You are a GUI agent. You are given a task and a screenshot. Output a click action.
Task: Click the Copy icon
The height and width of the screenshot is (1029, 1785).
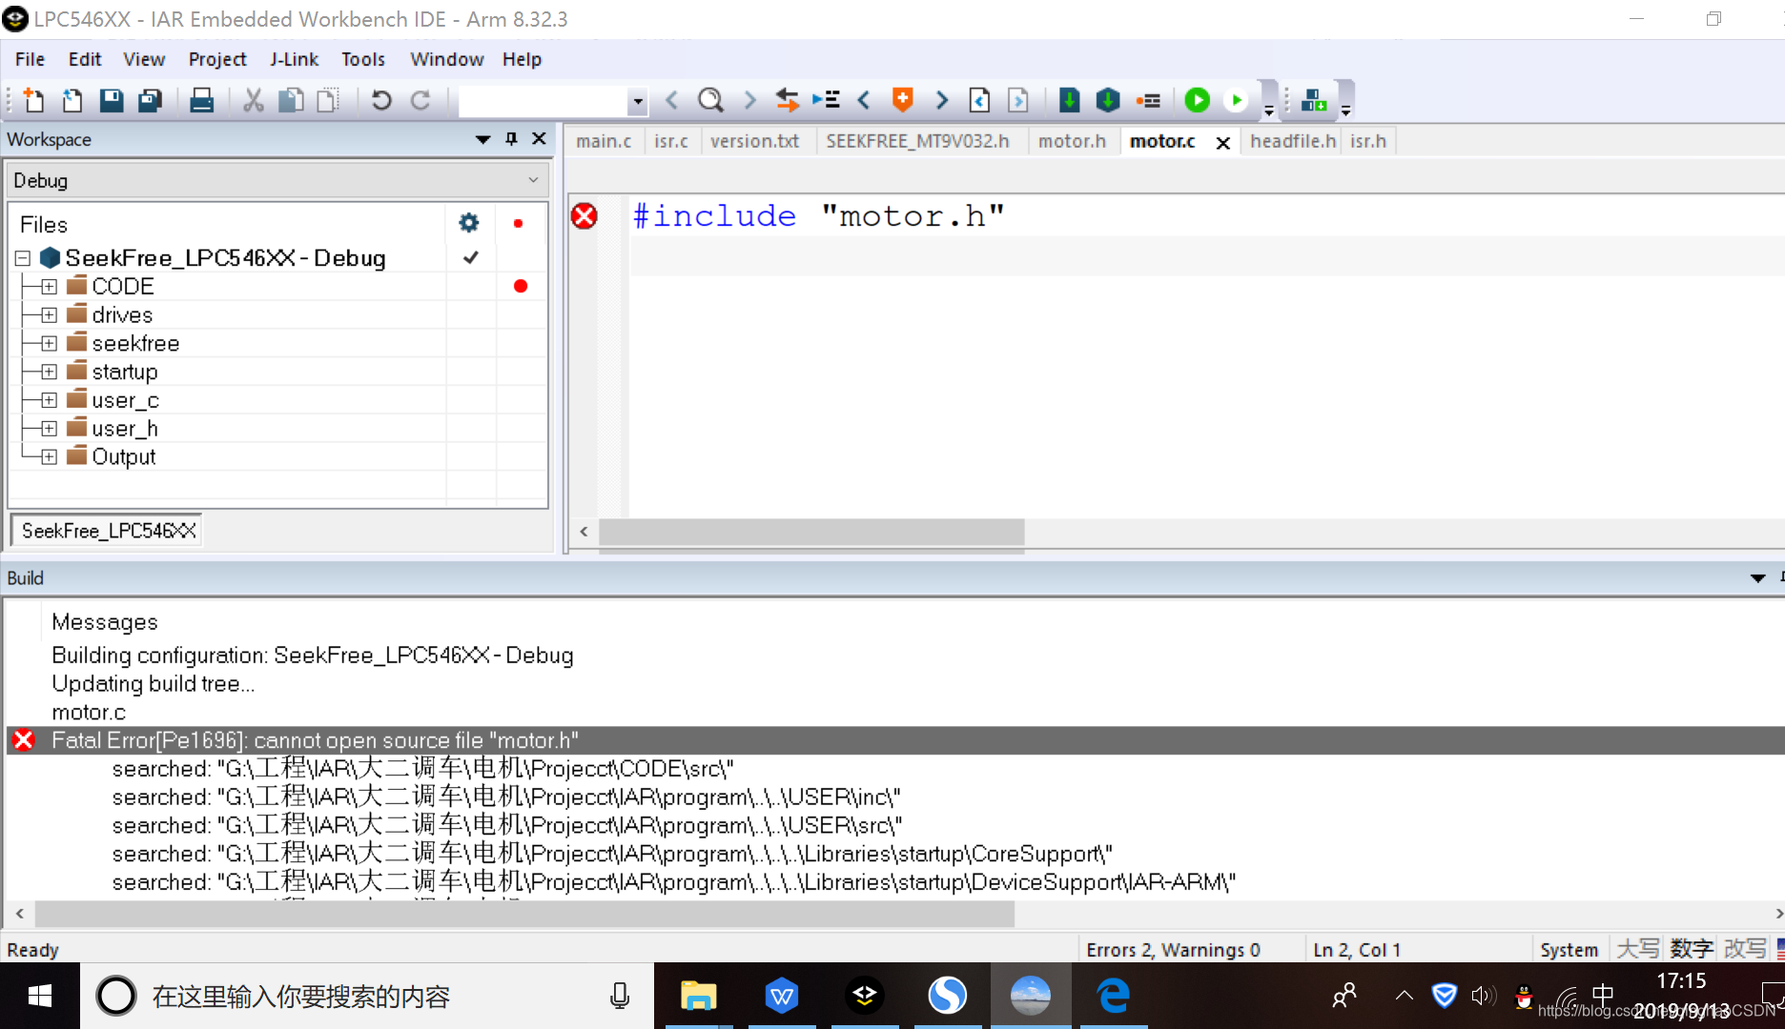point(291,100)
